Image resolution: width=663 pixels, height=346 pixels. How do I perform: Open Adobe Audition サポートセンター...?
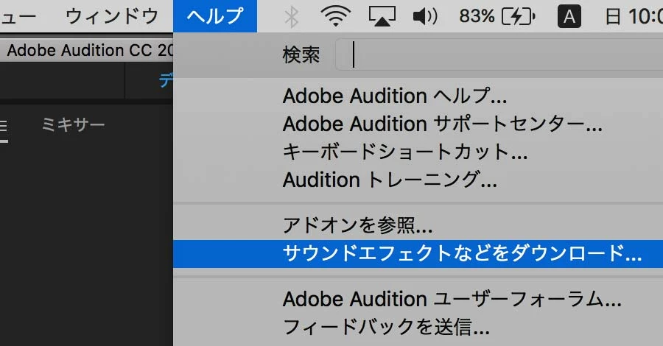click(418, 124)
